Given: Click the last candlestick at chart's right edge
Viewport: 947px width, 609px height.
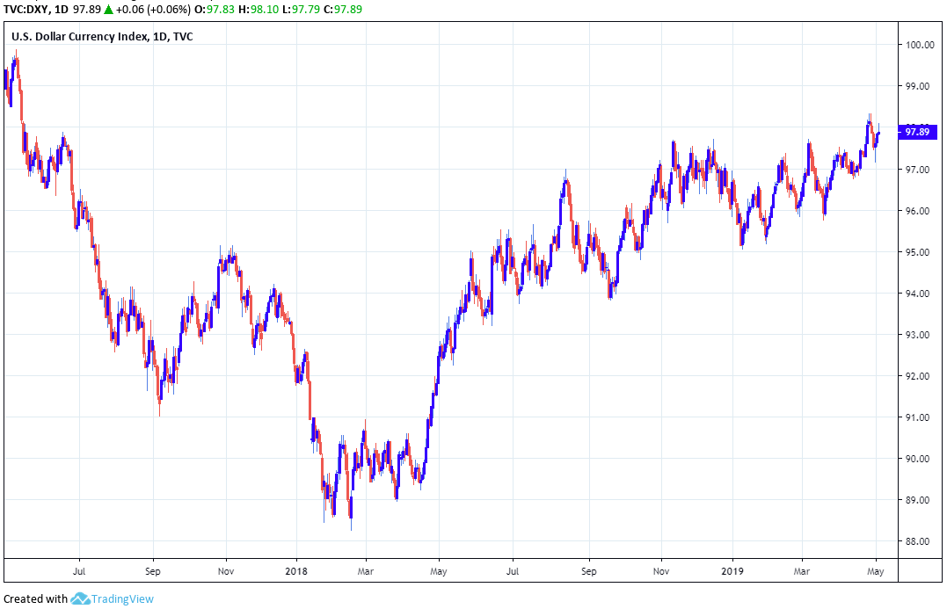Looking at the screenshot, I should [878, 133].
